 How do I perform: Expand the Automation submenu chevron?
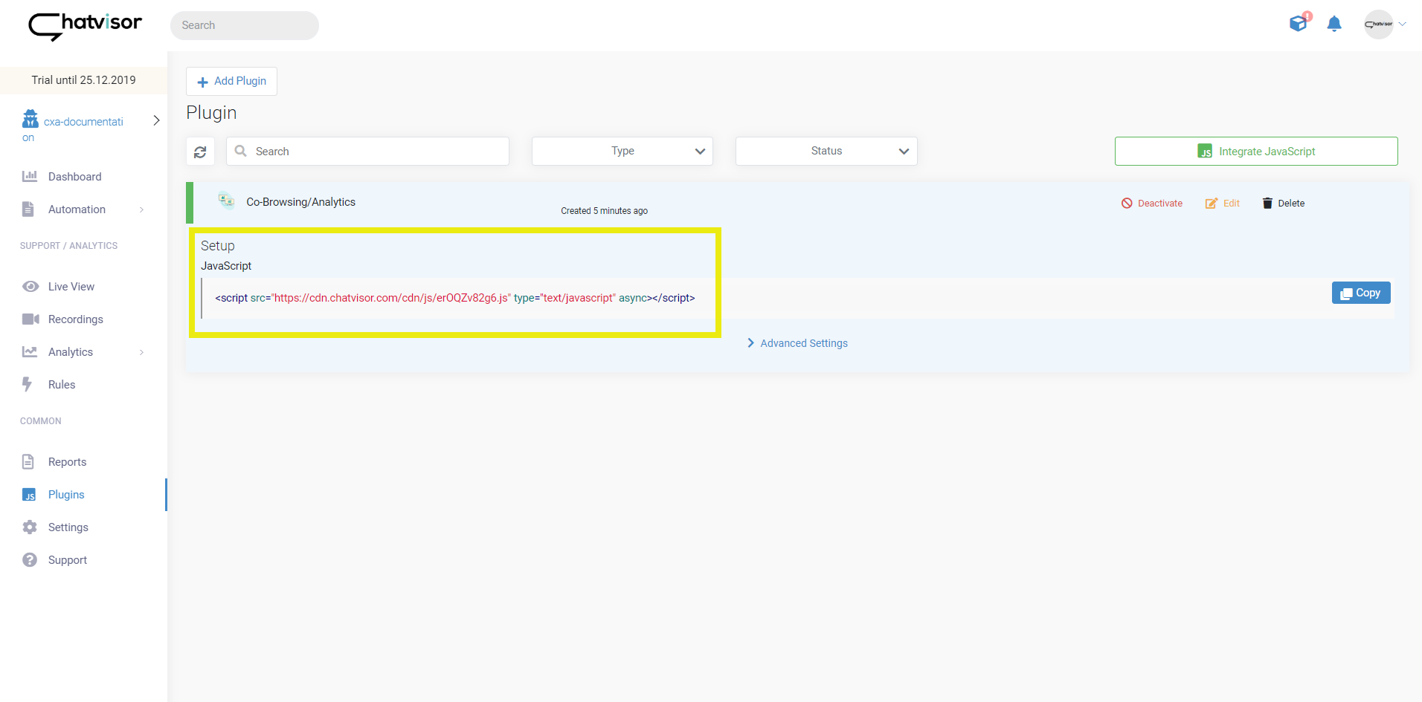coord(142,209)
